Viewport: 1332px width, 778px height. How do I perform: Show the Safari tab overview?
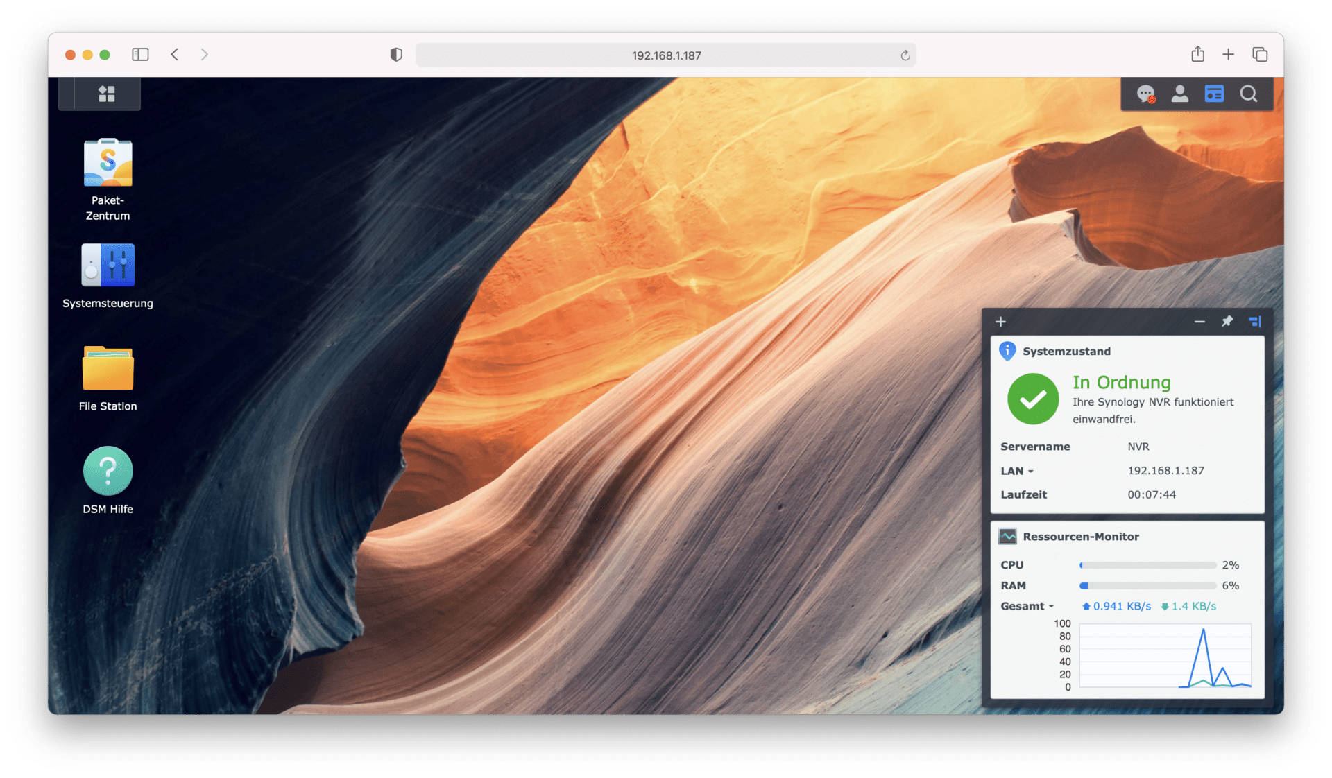[1260, 54]
